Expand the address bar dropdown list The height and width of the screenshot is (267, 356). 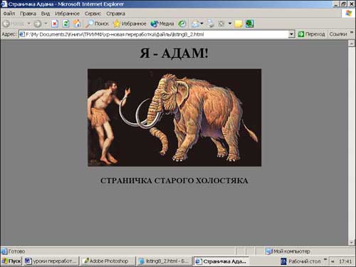pos(292,34)
